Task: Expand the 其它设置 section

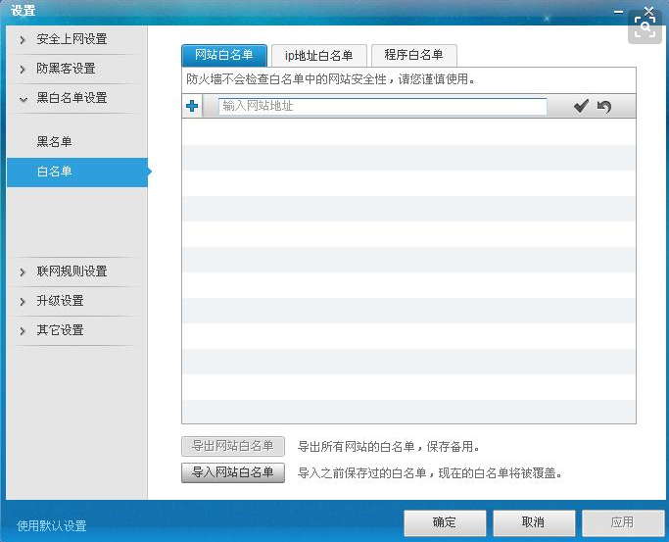Action: click(x=60, y=330)
